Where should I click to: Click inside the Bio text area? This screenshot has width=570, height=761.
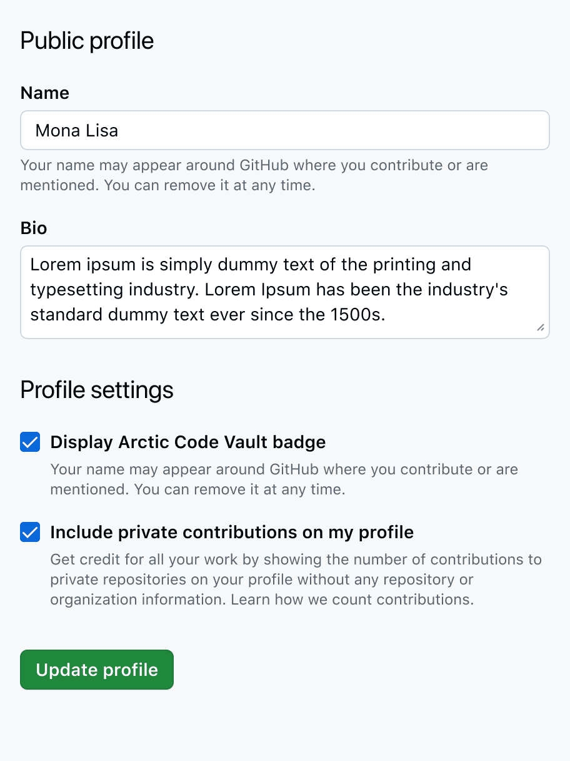pos(285,289)
